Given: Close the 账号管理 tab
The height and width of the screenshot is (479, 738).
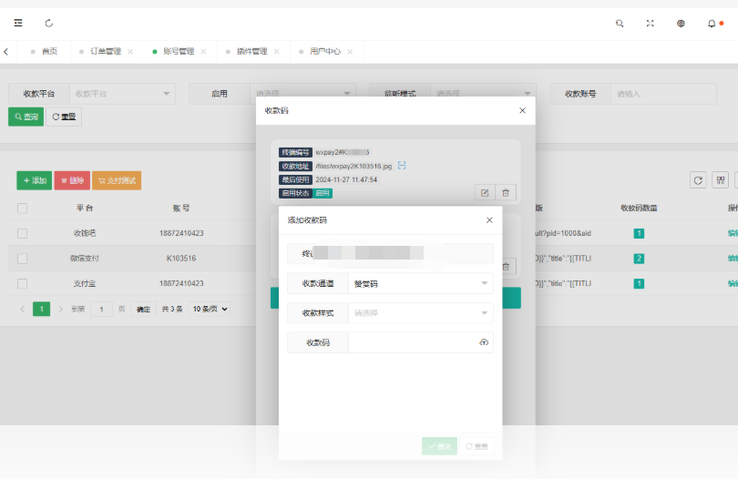Looking at the screenshot, I should coord(203,51).
